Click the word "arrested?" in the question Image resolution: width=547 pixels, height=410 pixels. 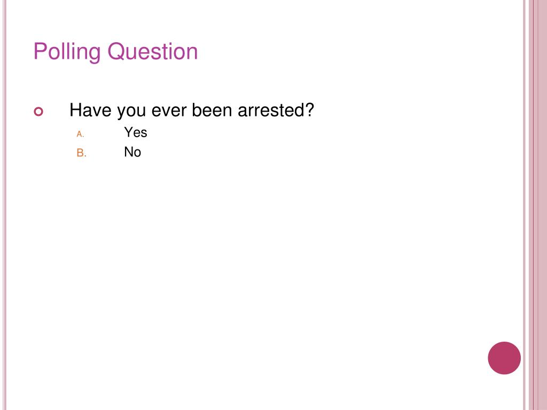276,110
